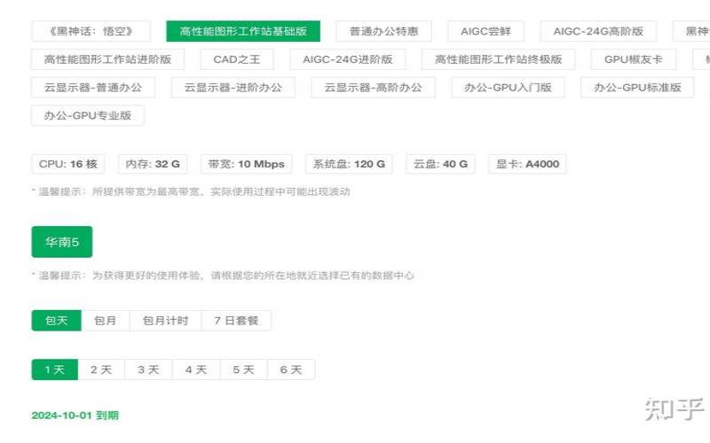Choose 2 天 duration
The image size is (710, 443).
[x=101, y=369]
